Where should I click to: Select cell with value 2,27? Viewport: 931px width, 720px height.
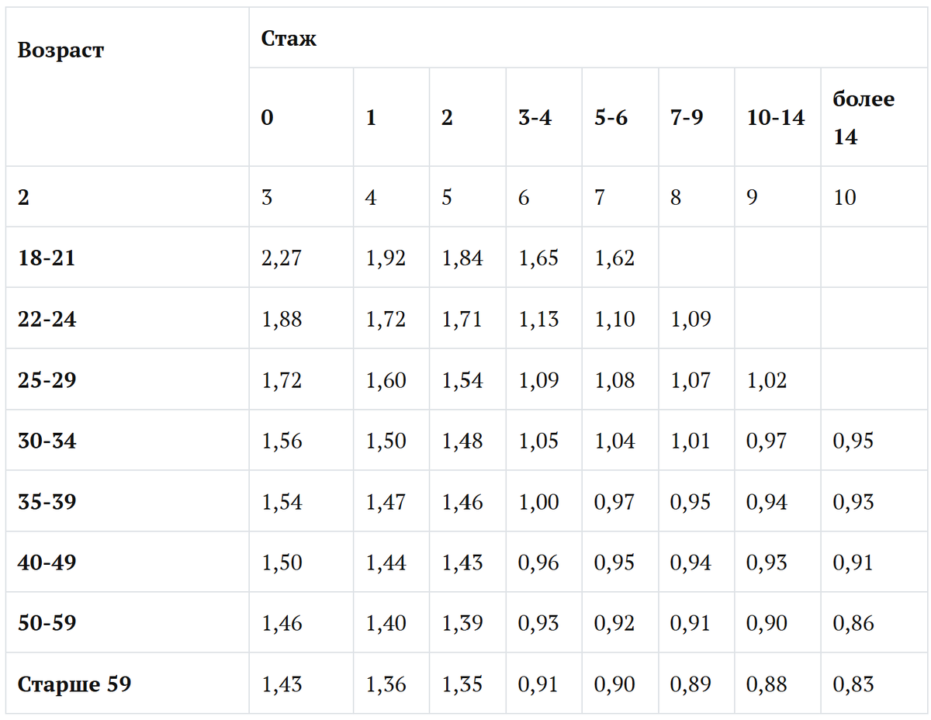point(301,258)
